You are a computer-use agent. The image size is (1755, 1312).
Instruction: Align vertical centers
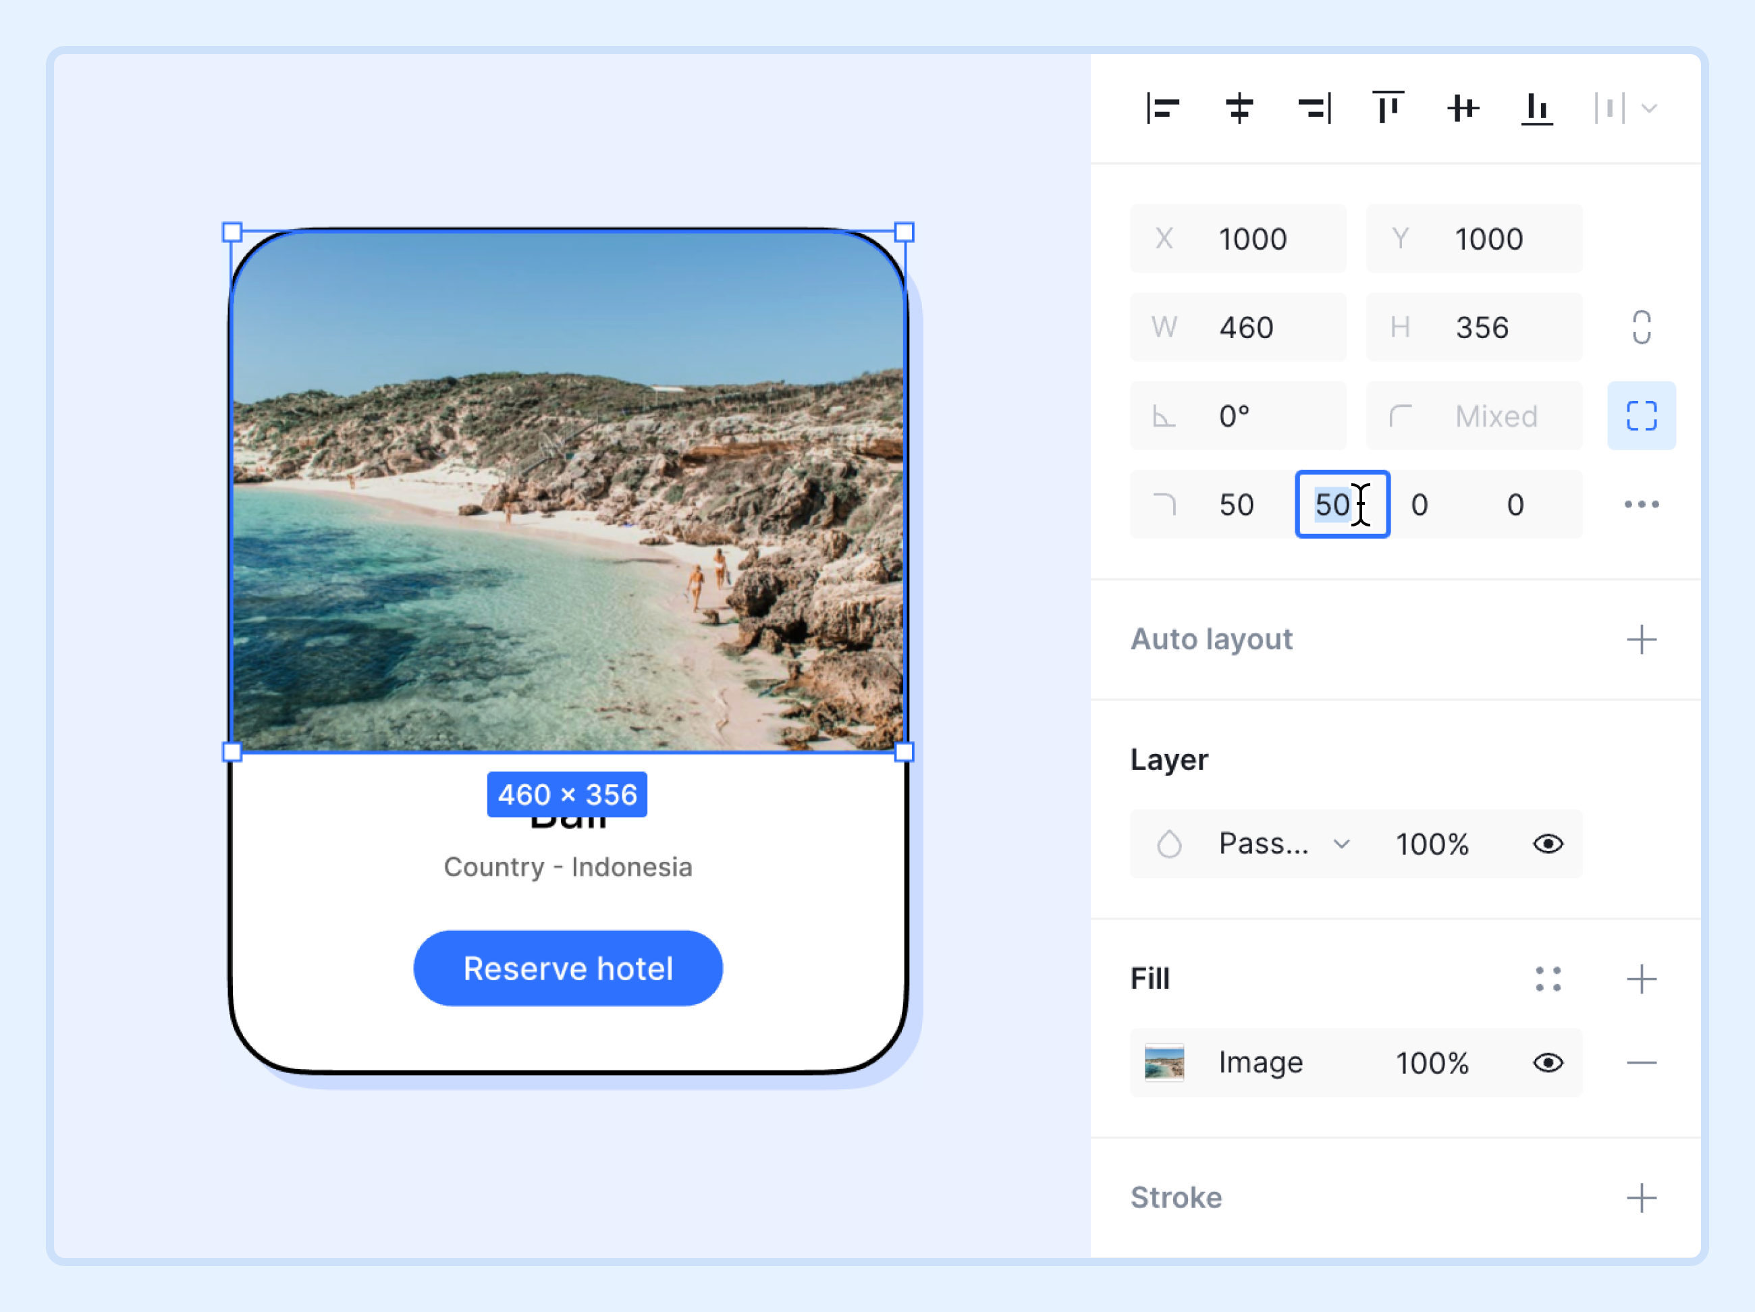[1462, 108]
